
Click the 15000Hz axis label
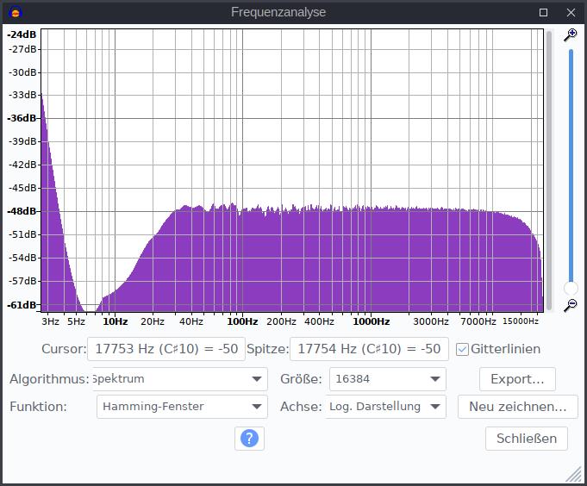coord(521,321)
